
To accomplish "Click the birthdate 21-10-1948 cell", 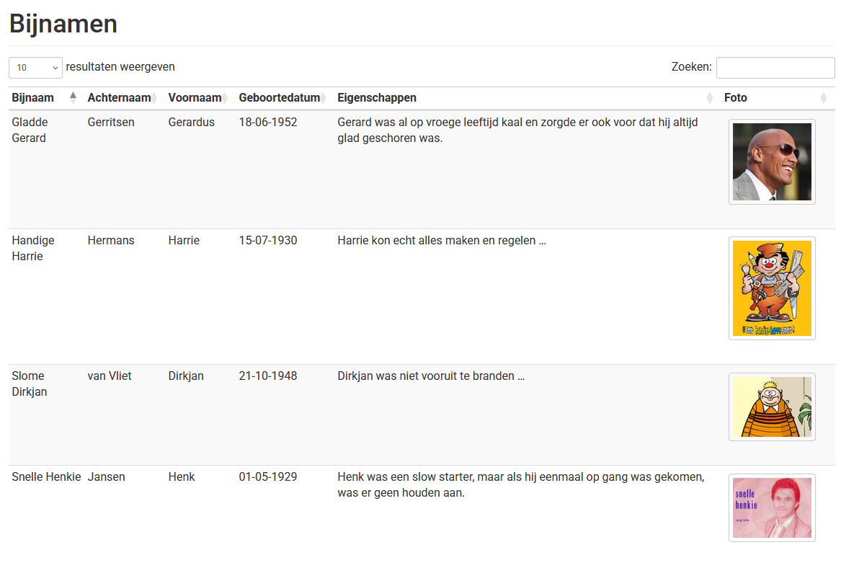I will point(267,376).
